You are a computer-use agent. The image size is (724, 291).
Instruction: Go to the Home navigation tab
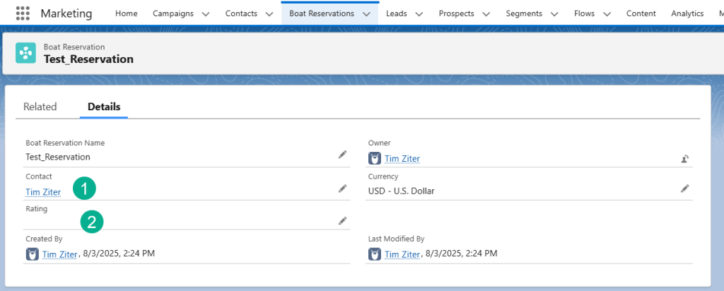point(127,13)
